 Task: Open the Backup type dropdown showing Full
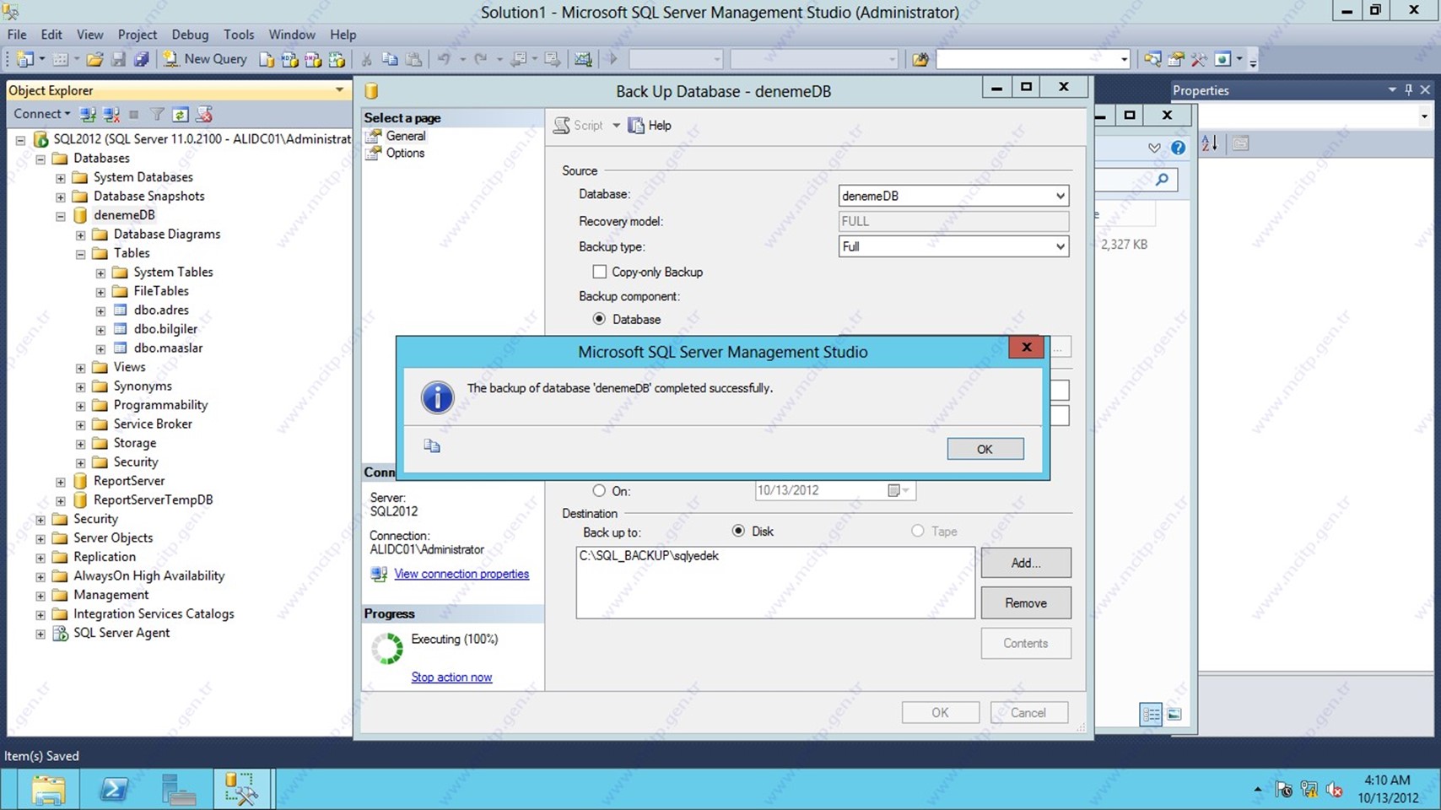(x=953, y=246)
